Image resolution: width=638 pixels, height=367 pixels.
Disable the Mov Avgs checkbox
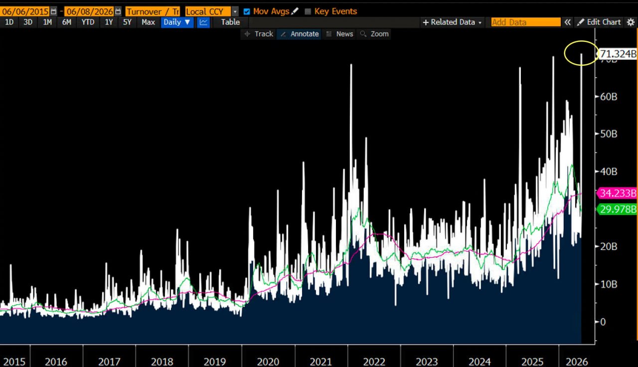pos(247,11)
